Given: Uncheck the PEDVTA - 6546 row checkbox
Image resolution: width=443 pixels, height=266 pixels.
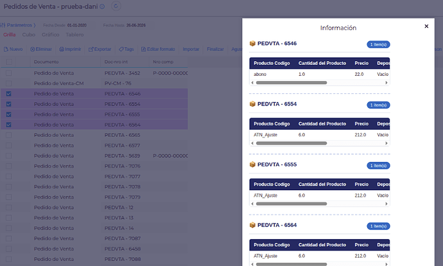Looking at the screenshot, I should click(x=9, y=94).
